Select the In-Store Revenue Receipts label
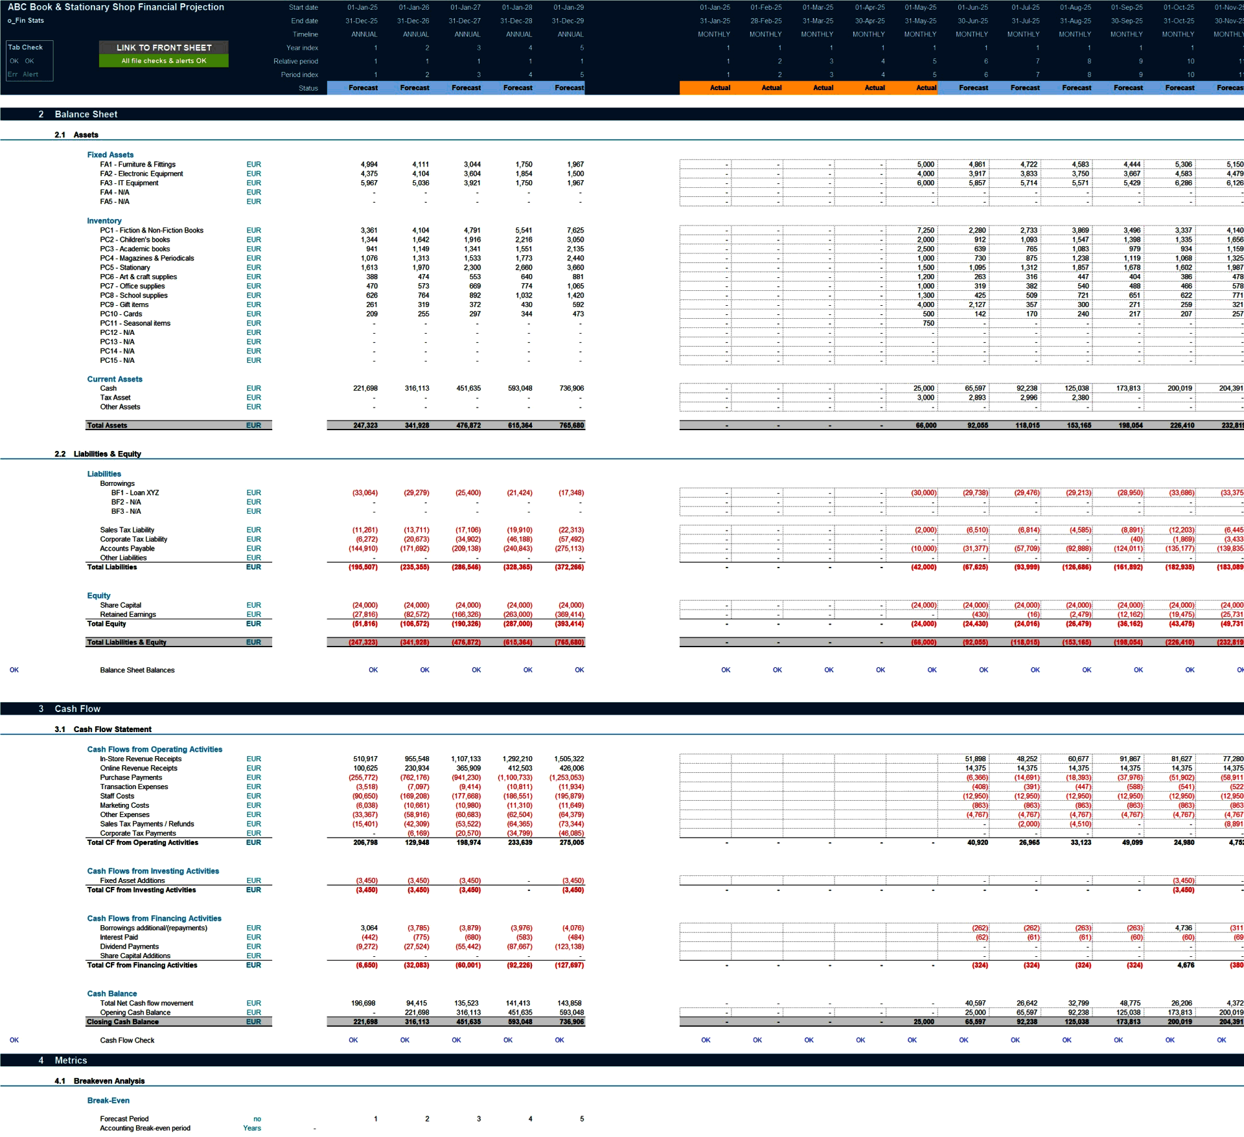 tap(141, 759)
